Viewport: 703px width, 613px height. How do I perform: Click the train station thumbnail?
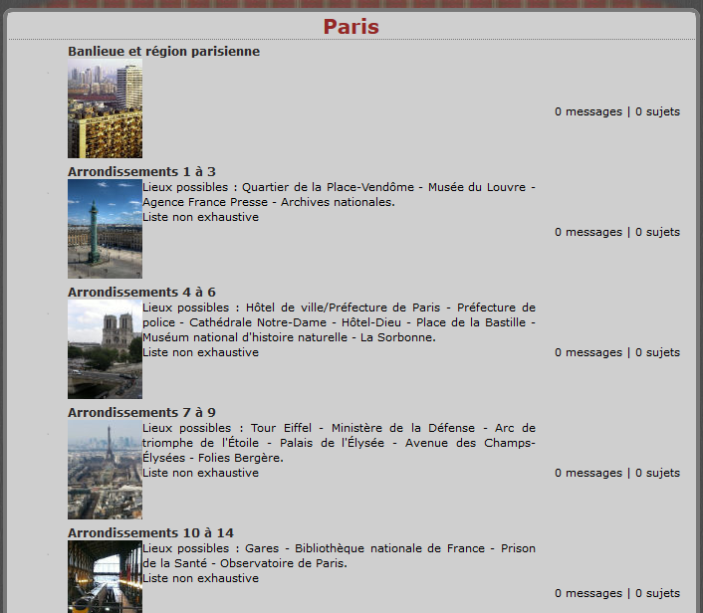[105, 577]
